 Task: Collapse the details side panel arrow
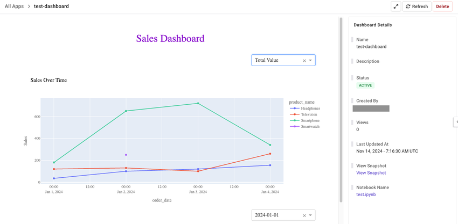[456, 122]
